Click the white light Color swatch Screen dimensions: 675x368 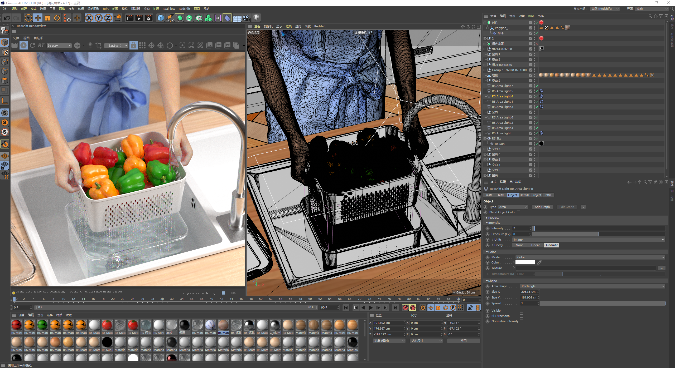(x=525, y=262)
